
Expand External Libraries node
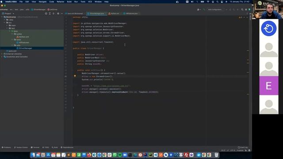[x=2, y=54]
